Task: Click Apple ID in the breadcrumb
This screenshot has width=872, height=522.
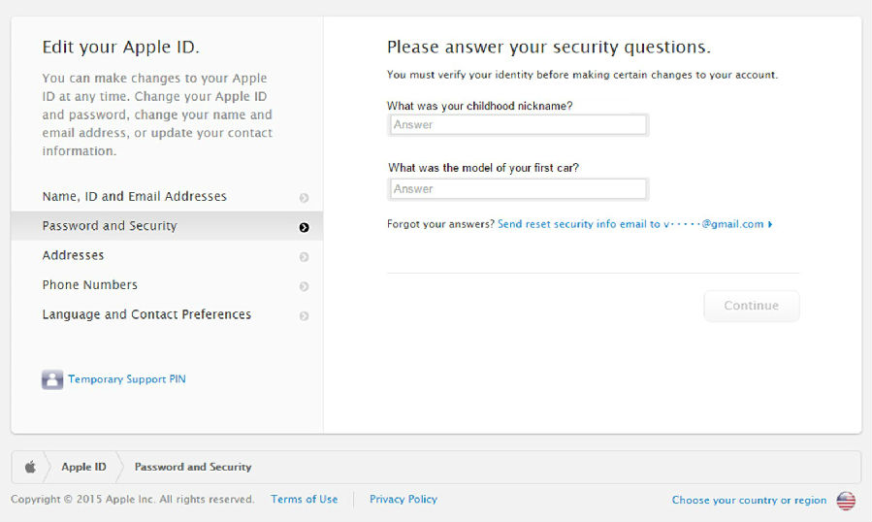Action: (x=84, y=467)
